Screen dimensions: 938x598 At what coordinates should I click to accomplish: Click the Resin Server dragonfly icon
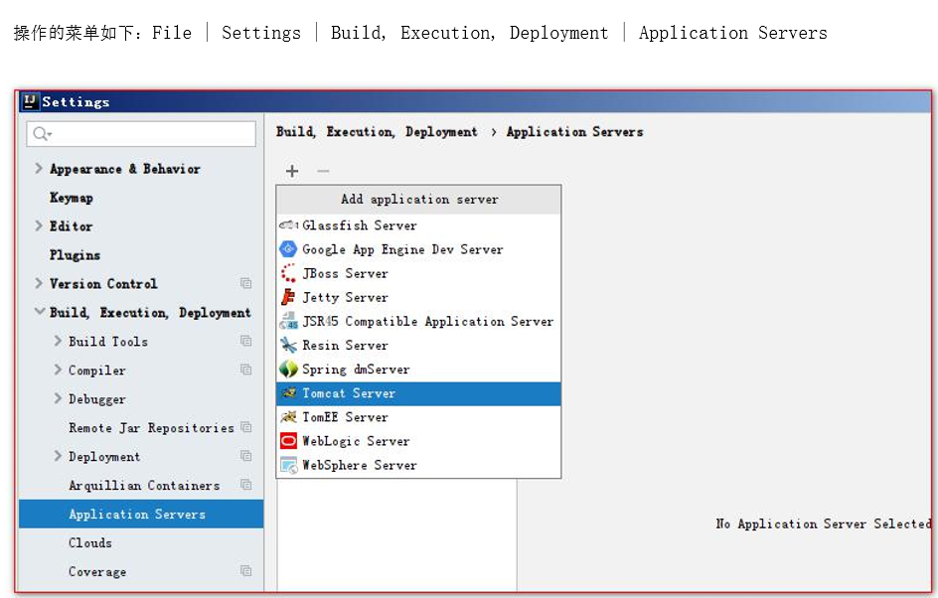point(288,345)
